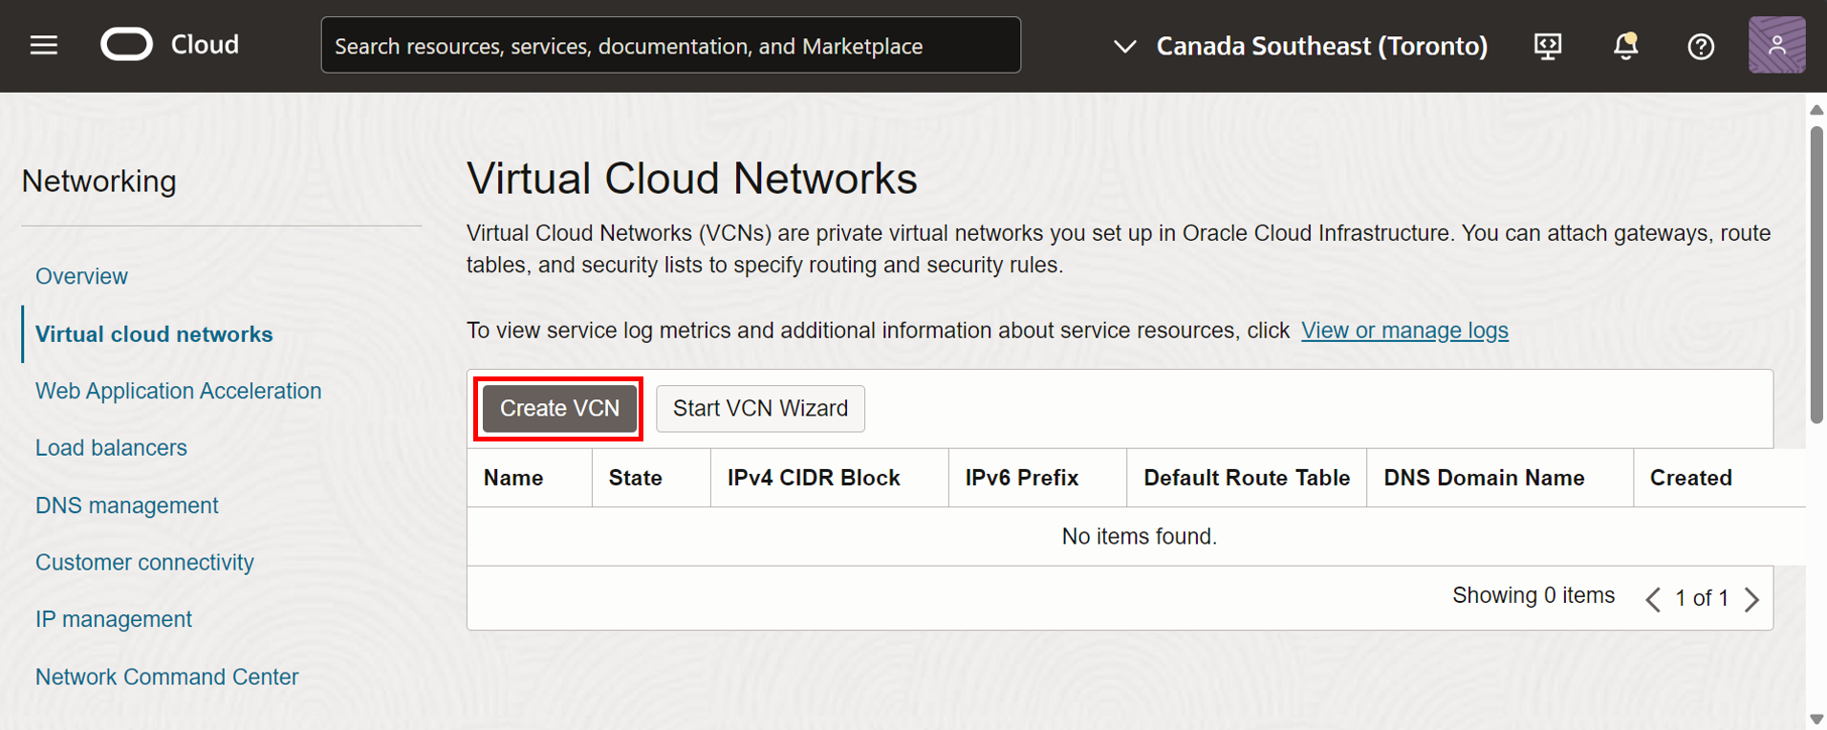Open Load balancers in the sidebar
The image size is (1827, 730).
111,448
